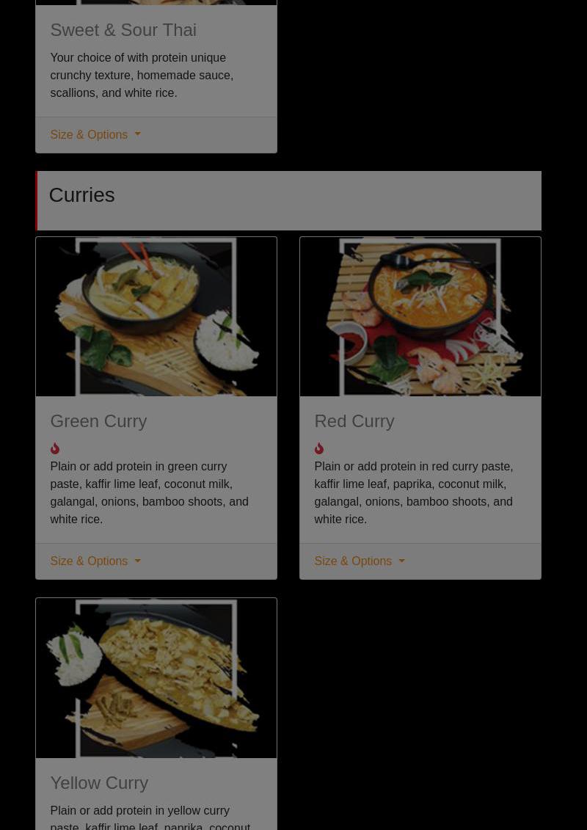Image resolution: width=587 pixels, height=830 pixels.
Task: Click the Sweet & Sour Thai description text
Action: (143, 75)
